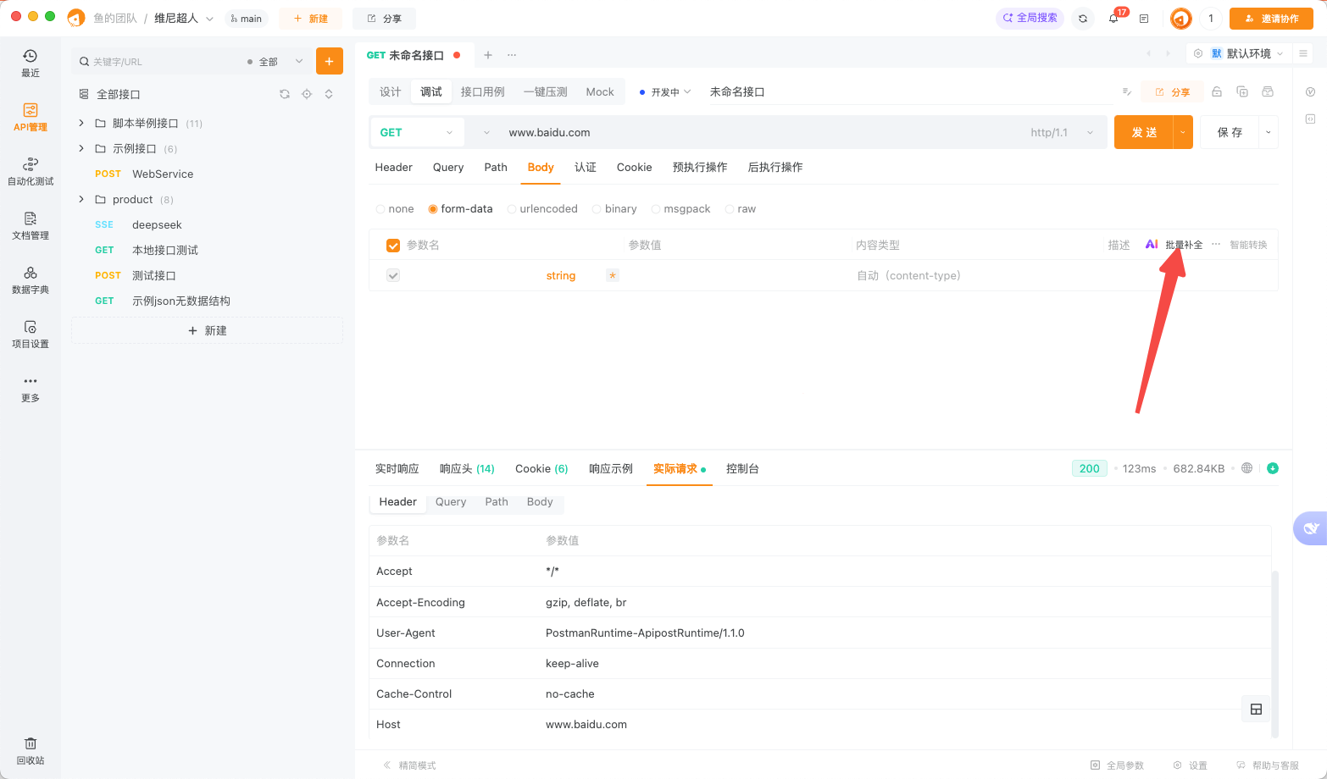The image size is (1327, 779).
Task: Open the tab bar ellipsis menu
Action: tap(512, 55)
